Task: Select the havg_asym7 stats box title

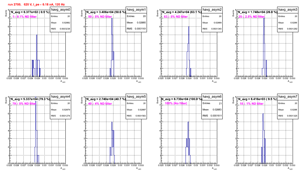Action: [x=288, y=97]
